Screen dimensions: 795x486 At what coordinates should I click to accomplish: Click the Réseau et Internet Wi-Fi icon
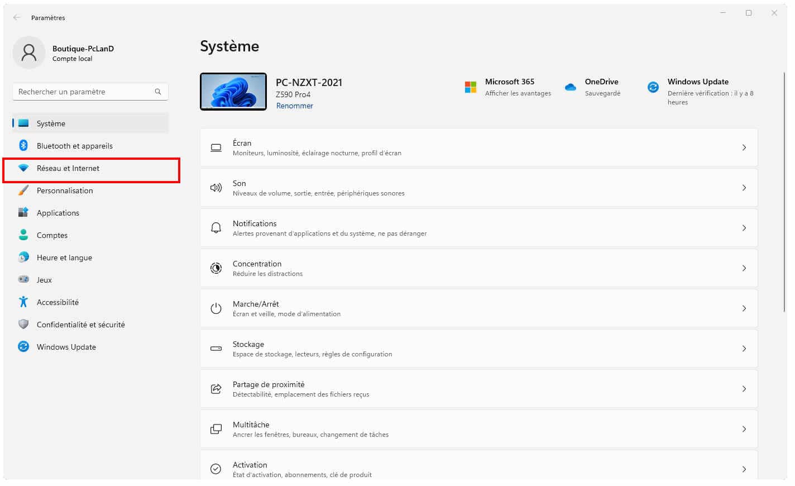pyautogui.click(x=23, y=168)
